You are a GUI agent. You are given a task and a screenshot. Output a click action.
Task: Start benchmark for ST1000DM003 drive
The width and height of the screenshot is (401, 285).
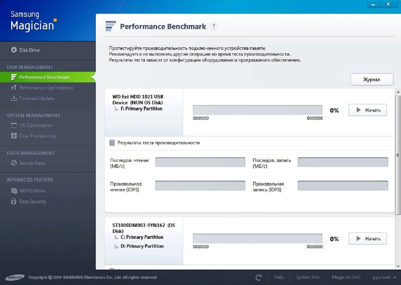(x=367, y=239)
